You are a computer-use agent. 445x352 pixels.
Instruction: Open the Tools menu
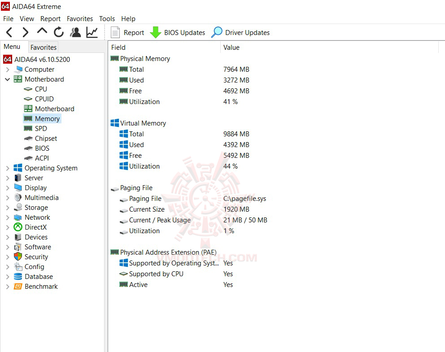(x=107, y=19)
